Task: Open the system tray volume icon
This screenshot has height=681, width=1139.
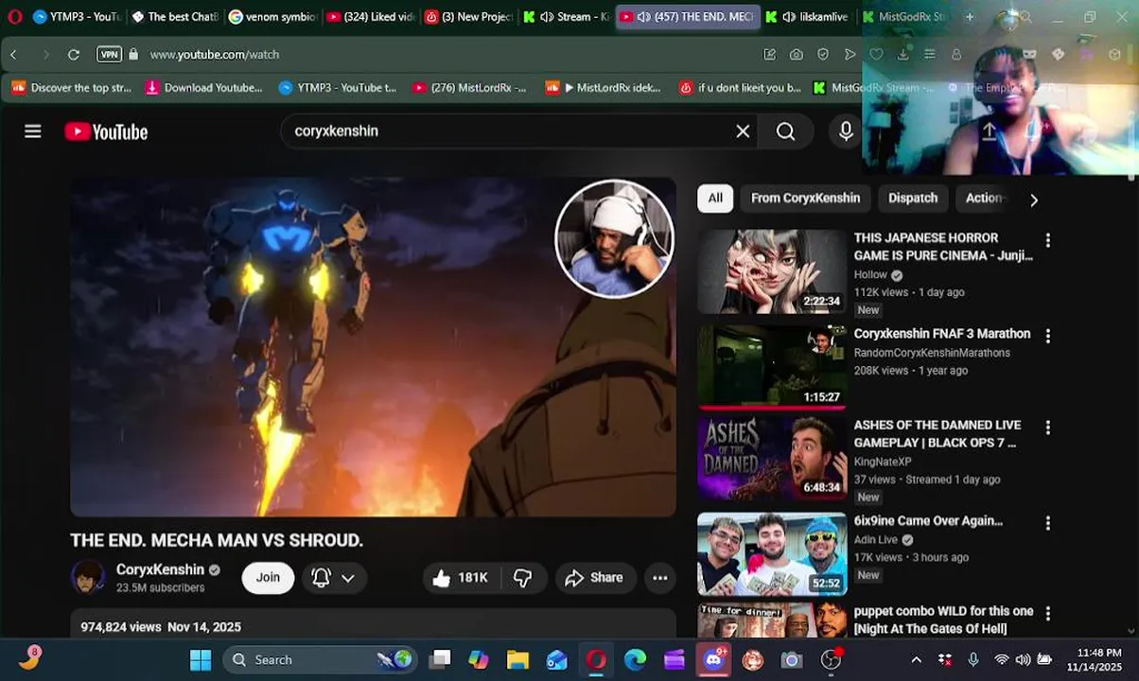Action: point(1023,660)
